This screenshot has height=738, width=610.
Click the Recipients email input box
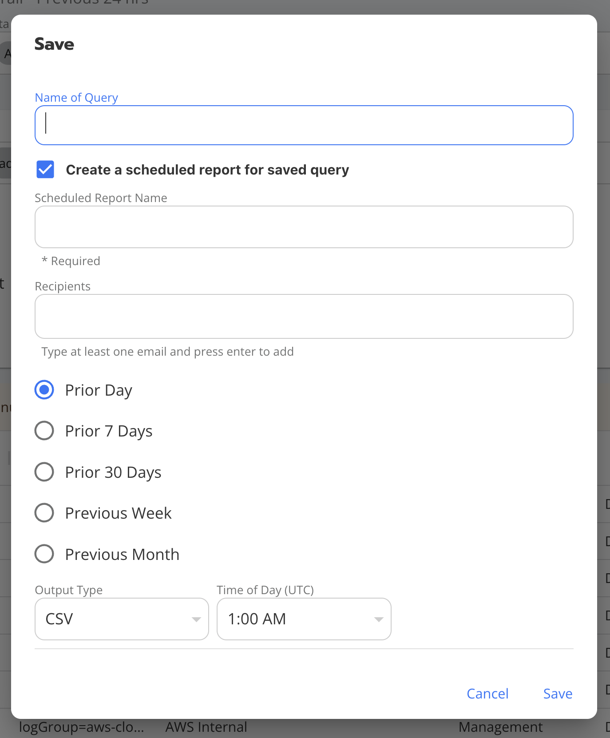(x=304, y=316)
